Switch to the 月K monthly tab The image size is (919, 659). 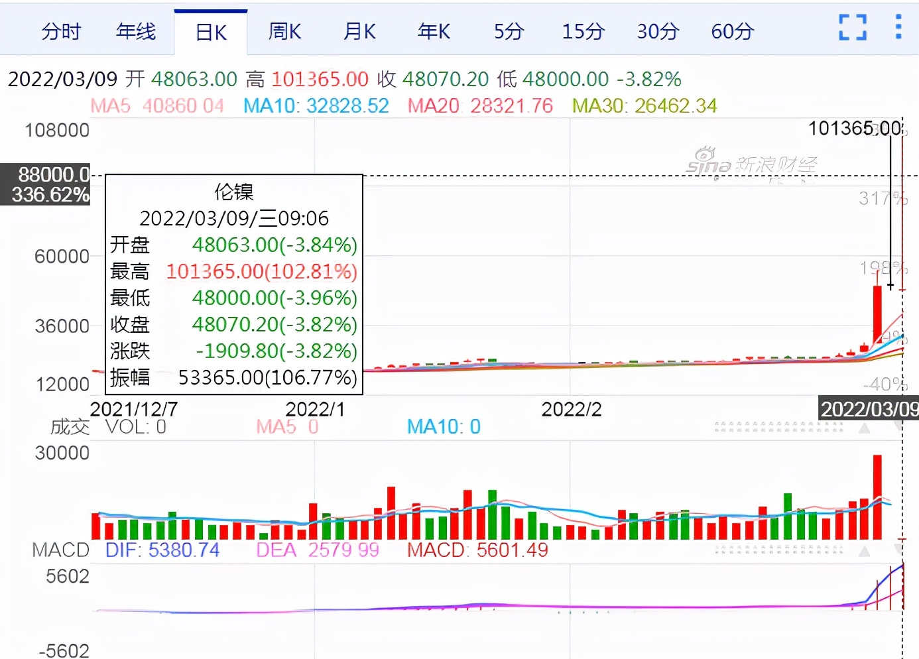point(359,30)
